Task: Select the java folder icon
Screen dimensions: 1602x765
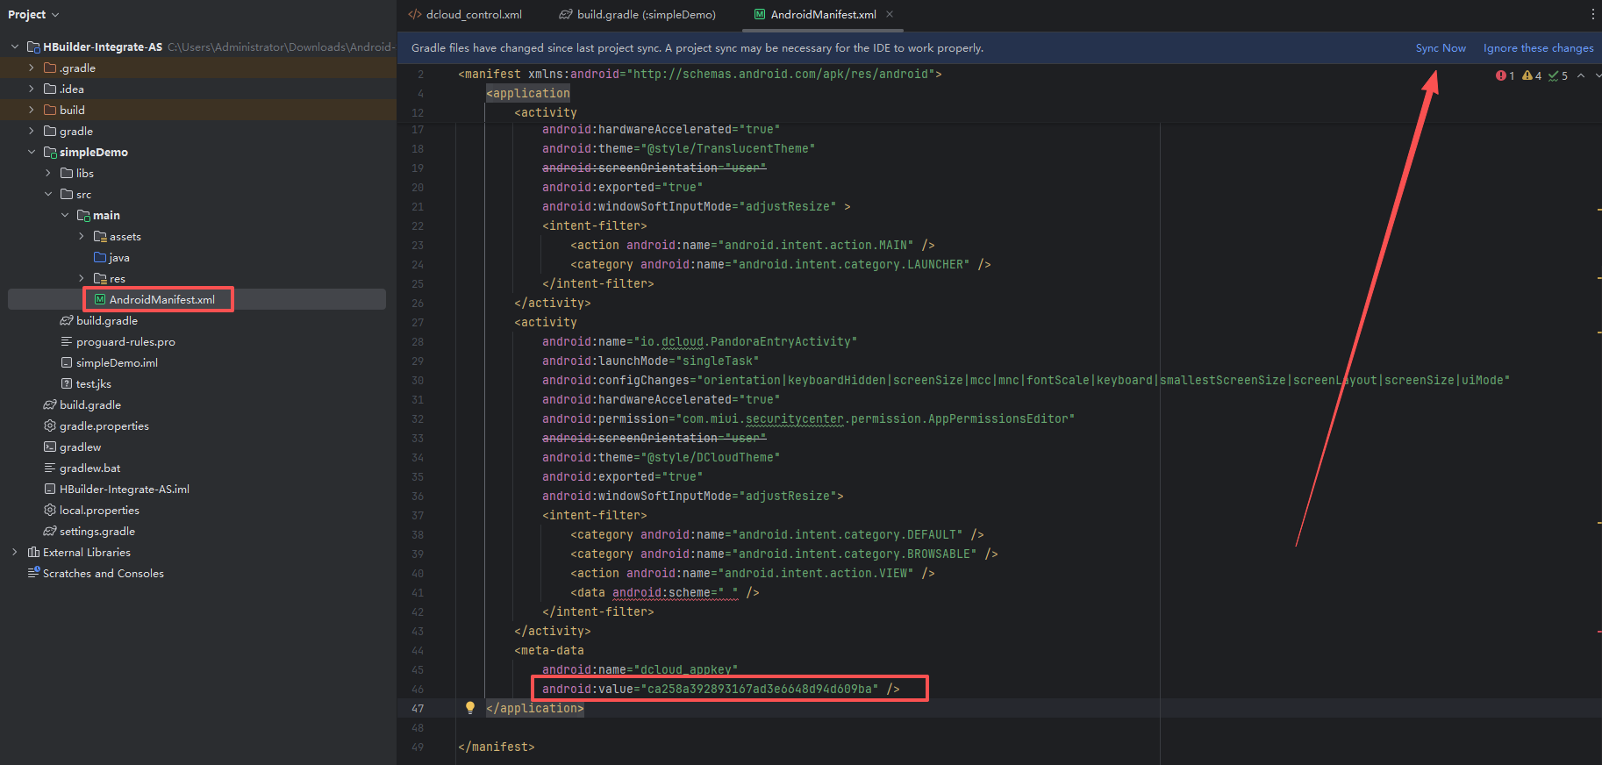Action: coord(100,257)
